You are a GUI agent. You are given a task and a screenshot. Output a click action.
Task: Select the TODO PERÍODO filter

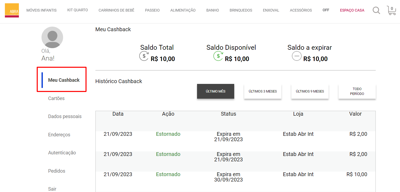[x=357, y=91]
